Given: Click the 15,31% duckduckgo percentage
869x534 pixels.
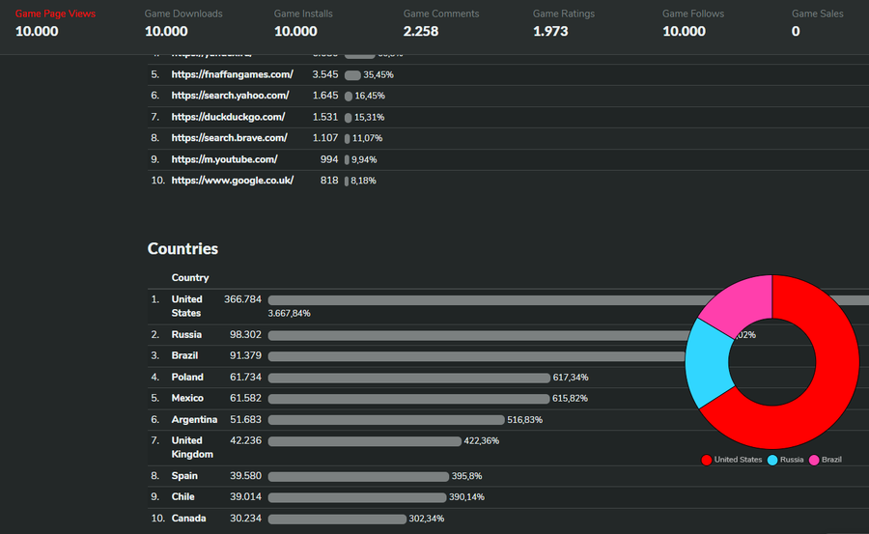Looking at the screenshot, I should click(x=369, y=117).
